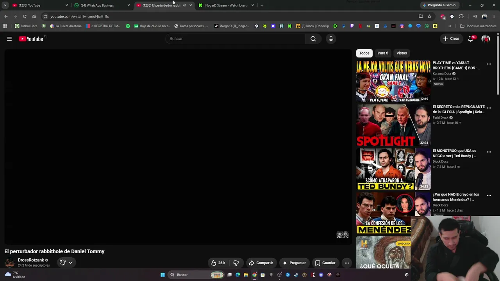Click the Guardar button
The width and height of the screenshot is (500, 281).
[325, 263]
